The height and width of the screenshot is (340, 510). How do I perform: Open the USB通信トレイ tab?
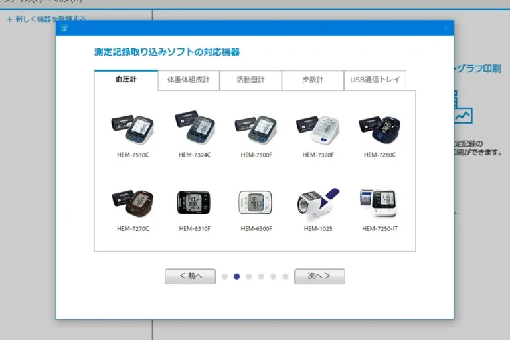coord(375,80)
